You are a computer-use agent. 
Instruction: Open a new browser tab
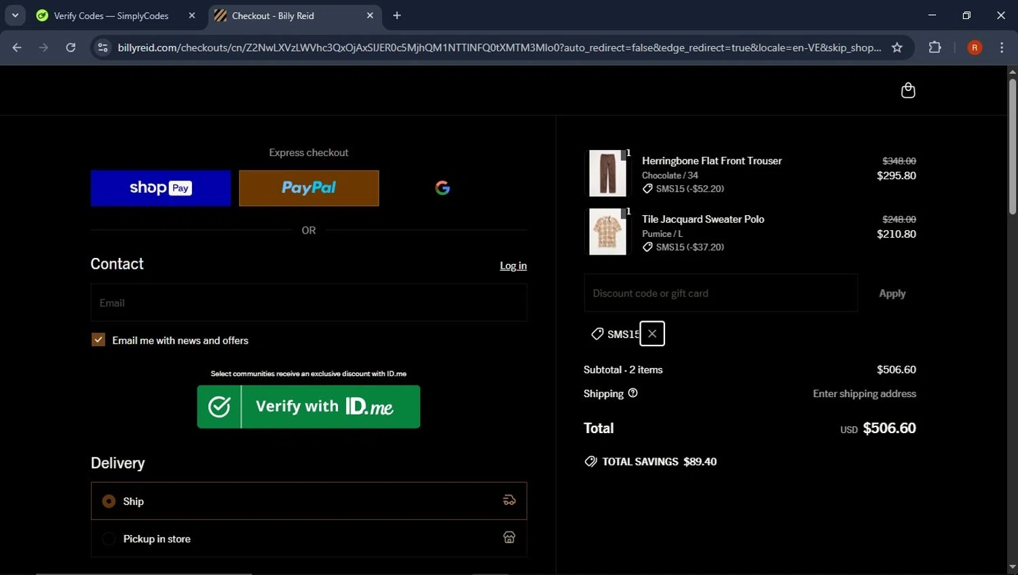[397, 16]
